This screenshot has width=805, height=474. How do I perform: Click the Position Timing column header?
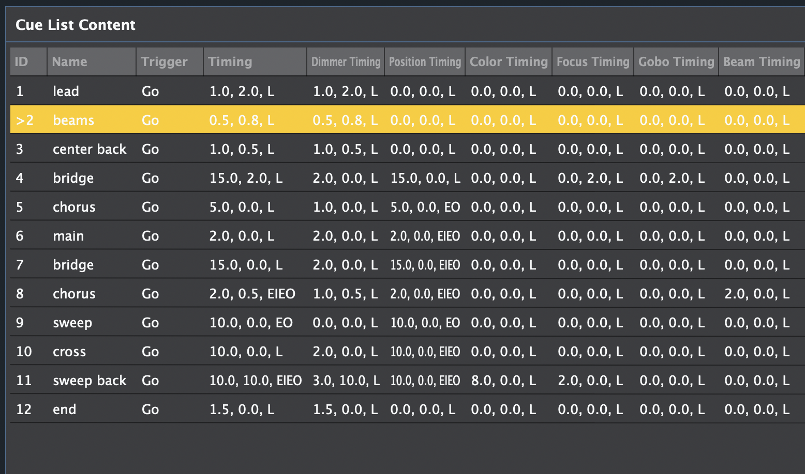coord(425,62)
